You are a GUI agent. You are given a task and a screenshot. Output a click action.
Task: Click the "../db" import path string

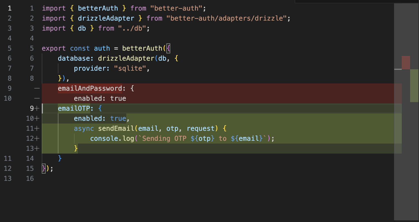pos(132,28)
